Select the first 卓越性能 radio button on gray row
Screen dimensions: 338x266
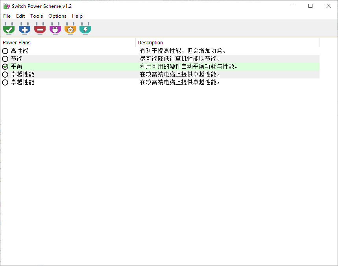(5, 75)
